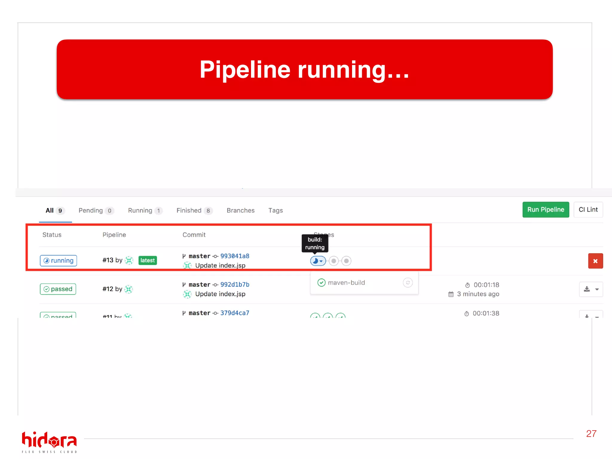Click the Pipeline column header
The image size is (612, 459).
coord(114,235)
